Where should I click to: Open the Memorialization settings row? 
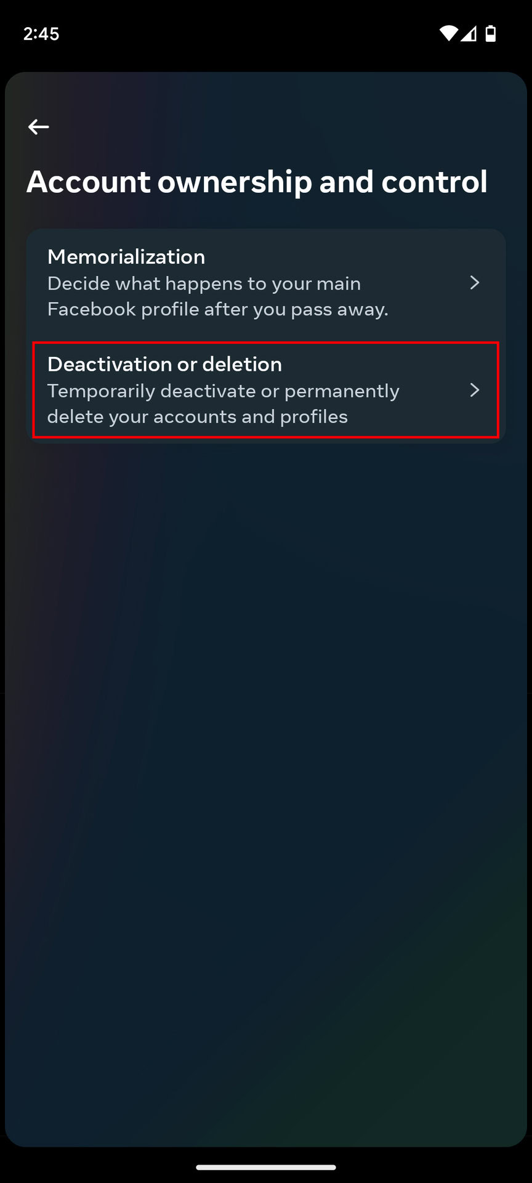246,283
